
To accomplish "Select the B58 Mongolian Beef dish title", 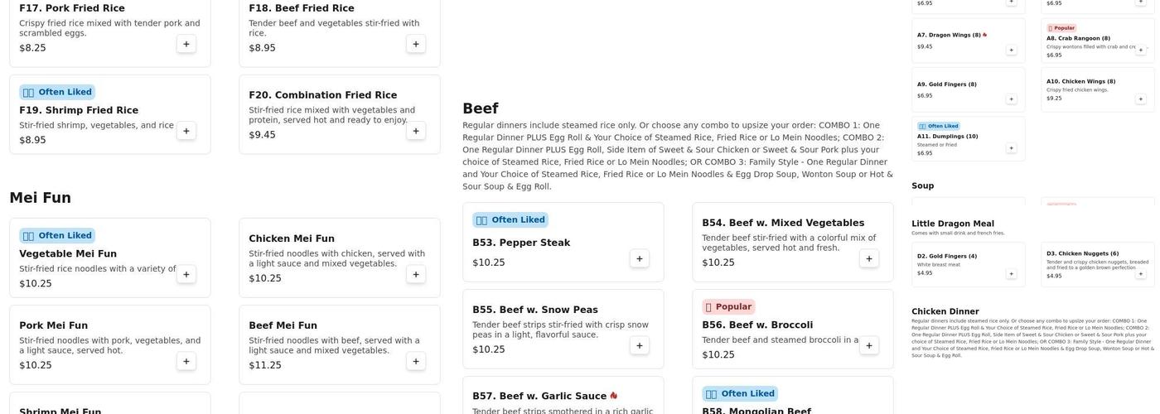I will point(756,411).
